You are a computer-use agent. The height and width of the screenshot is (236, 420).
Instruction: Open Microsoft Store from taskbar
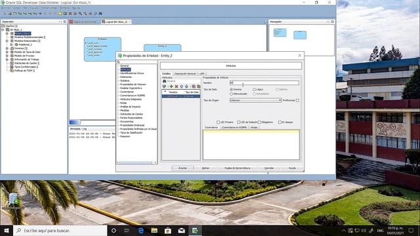168,230
